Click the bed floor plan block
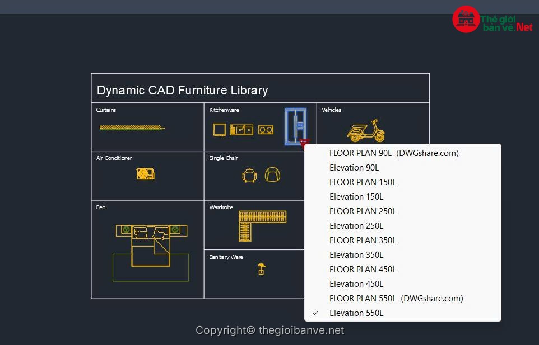This screenshot has height=345, width=539. 151,245
